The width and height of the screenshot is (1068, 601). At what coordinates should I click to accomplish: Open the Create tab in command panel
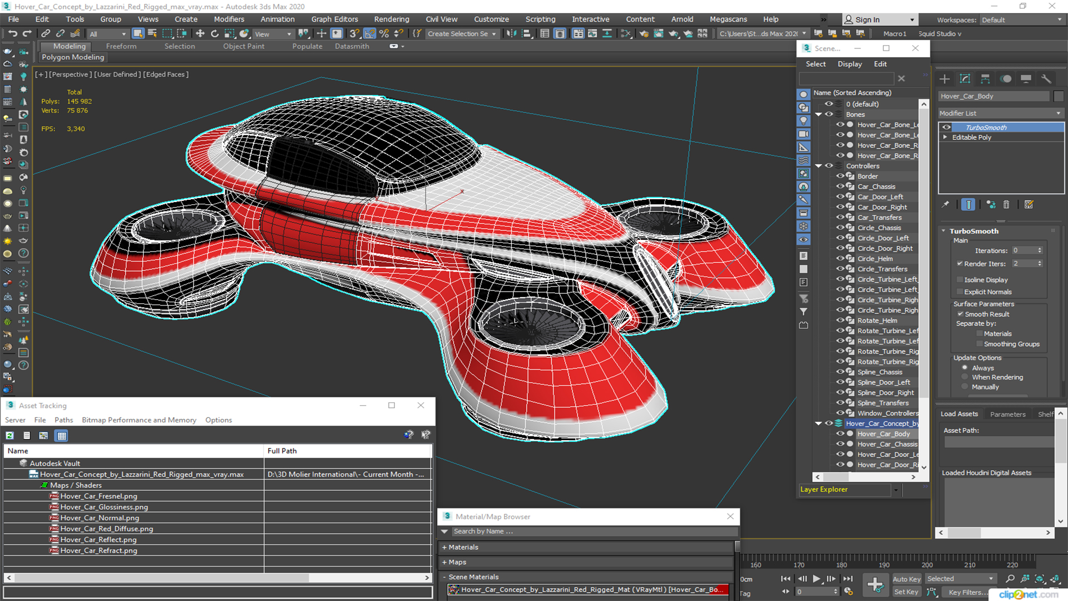[945, 79]
